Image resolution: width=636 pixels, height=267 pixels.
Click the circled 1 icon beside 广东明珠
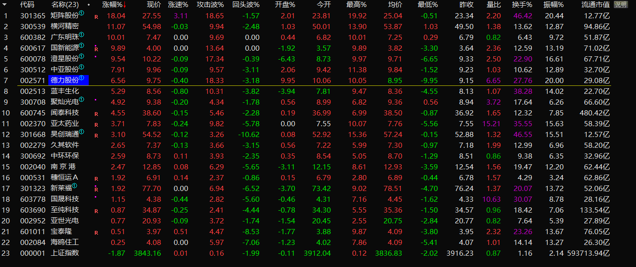[82, 35]
